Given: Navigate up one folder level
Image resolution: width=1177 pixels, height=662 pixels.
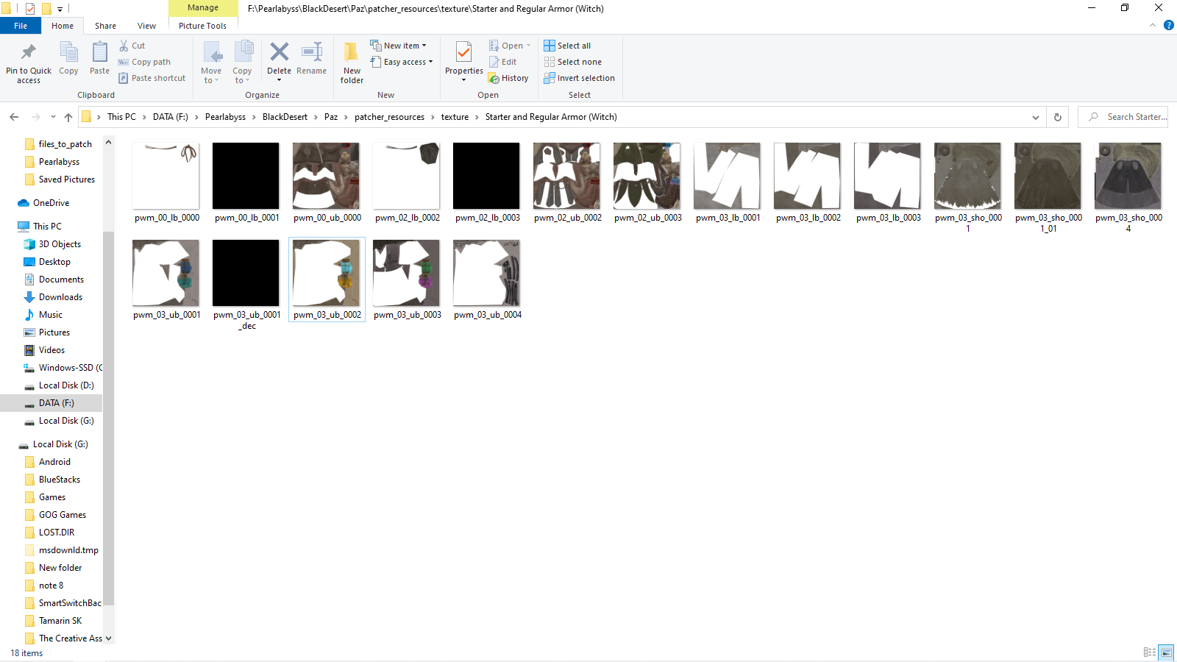Looking at the screenshot, I should (68, 117).
